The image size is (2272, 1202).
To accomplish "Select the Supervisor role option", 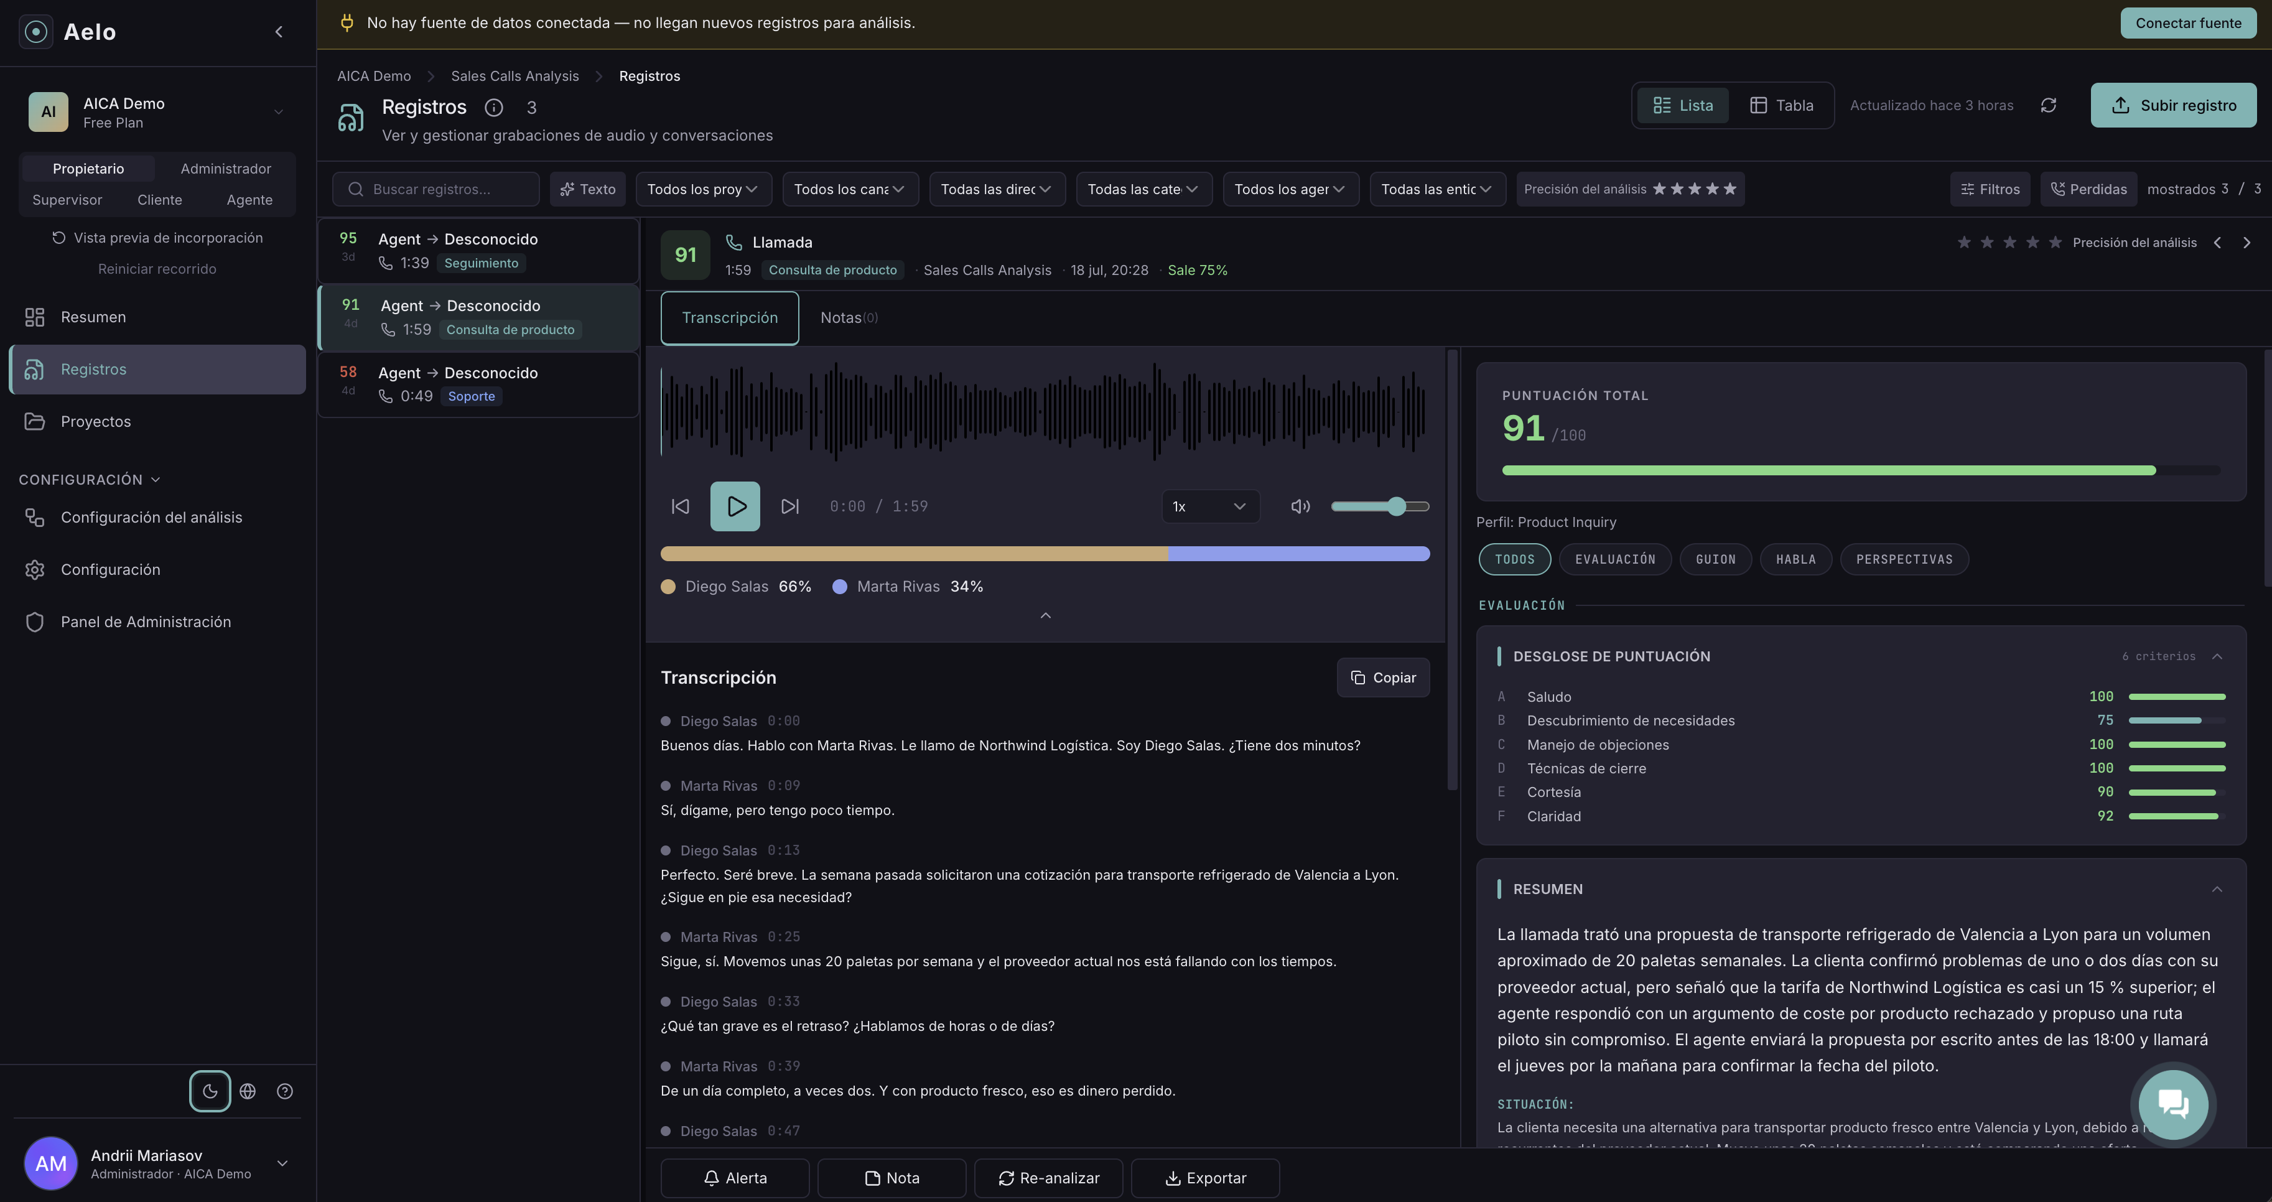I will pyautogui.click(x=67, y=200).
